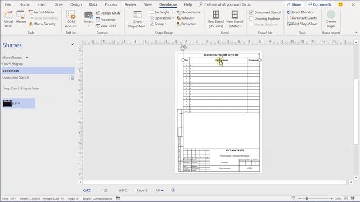Click the vertical scrollbar thumb
This screenshot has width=360, height=202.
[x=356, y=112]
